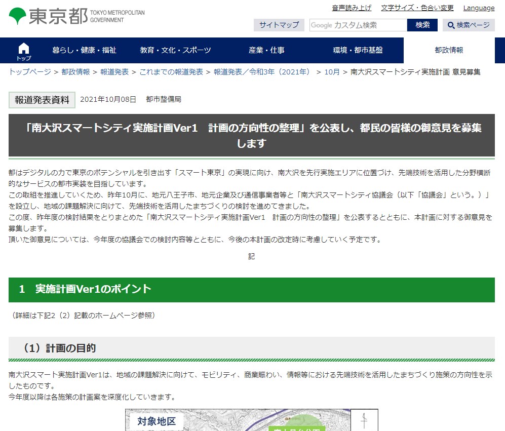Click the home トップ icon
The width and height of the screenshot is (505, 431).
[24, 51]
